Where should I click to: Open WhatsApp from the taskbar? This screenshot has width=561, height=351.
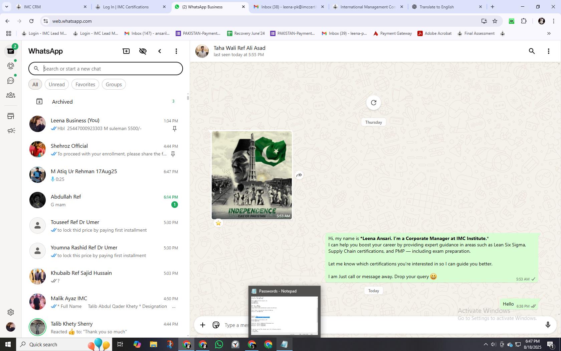coord(219,344)
